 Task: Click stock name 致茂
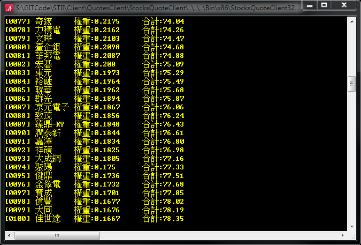click(x=43, y=116)
